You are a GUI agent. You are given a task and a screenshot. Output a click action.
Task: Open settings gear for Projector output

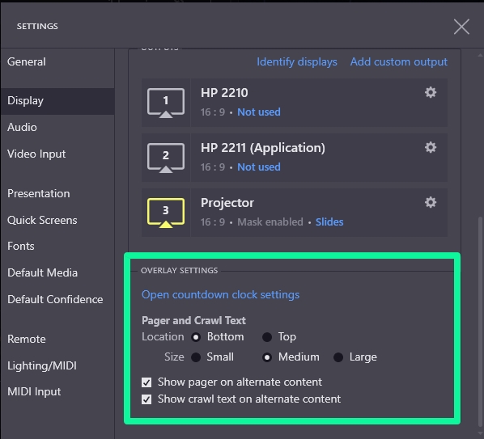point(431,202)
